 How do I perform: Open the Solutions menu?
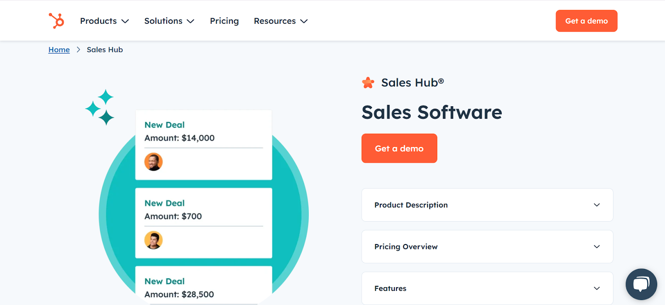coord(169,21)
